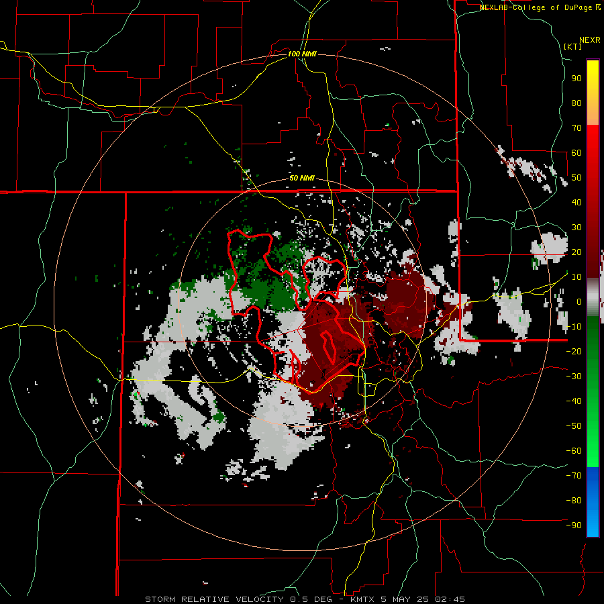
Task: Click the -80 value on velocity scale
Action: click(574, 501)
